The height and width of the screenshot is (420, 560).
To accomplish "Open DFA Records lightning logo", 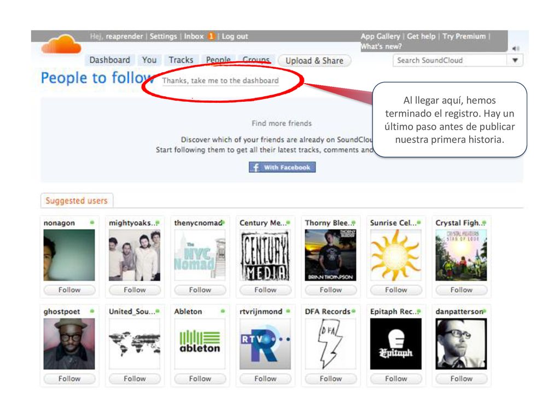I will pyautogui.click(x=331, y=343).
